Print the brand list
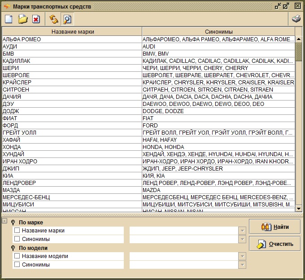Image resolution: width=305 pixels, height=280 pixels. 296,19
